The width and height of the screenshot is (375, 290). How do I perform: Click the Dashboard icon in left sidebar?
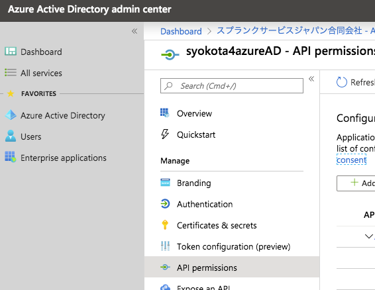[11, 52]
